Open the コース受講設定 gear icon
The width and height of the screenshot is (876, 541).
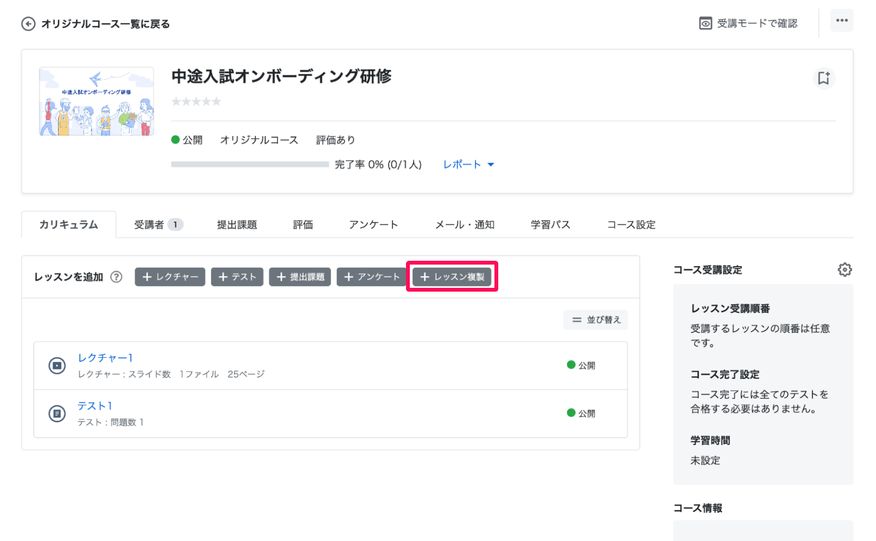(845, 269)
